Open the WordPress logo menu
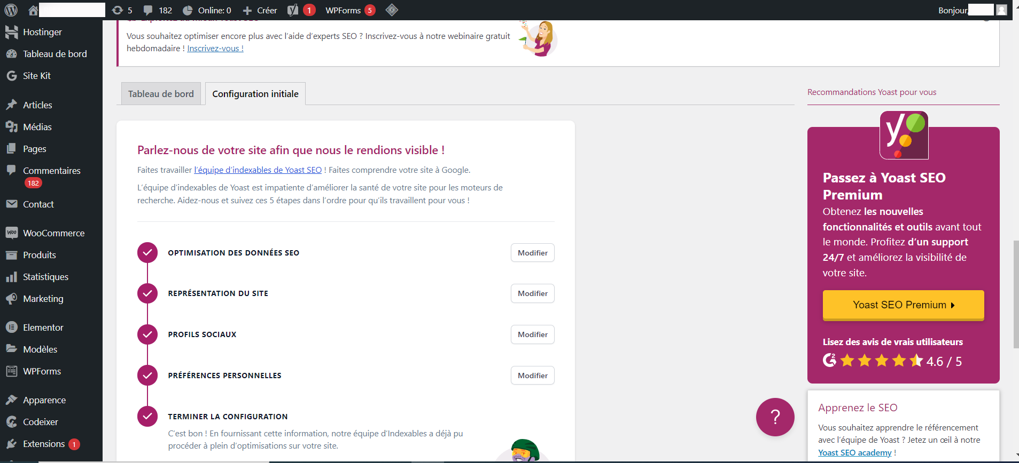1019x463 pixels. click(x=11, y=10)
